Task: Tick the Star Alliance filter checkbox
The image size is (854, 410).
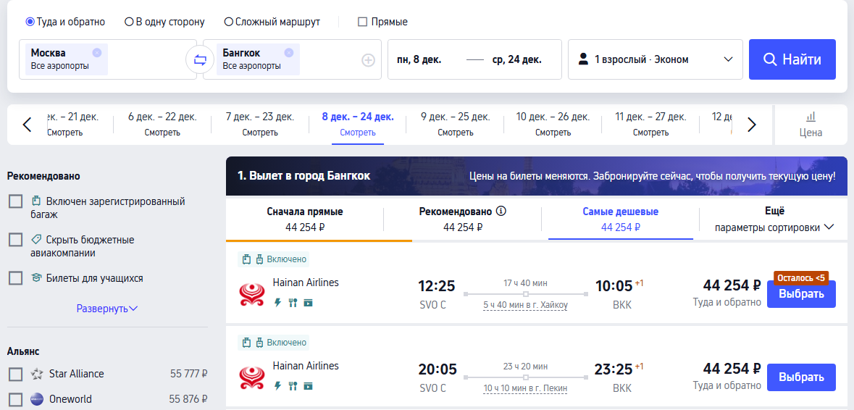Action: 16,374
